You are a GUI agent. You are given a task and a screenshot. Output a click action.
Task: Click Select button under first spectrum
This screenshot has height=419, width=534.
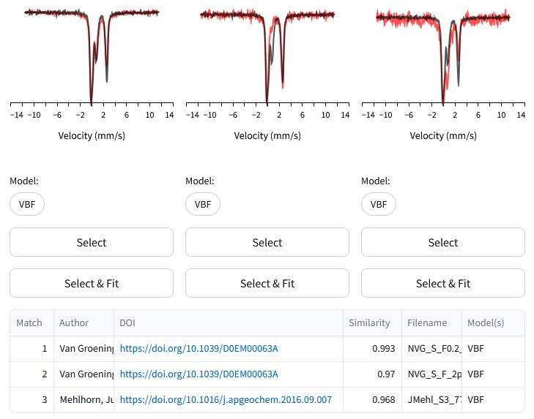tap(92, 242)
